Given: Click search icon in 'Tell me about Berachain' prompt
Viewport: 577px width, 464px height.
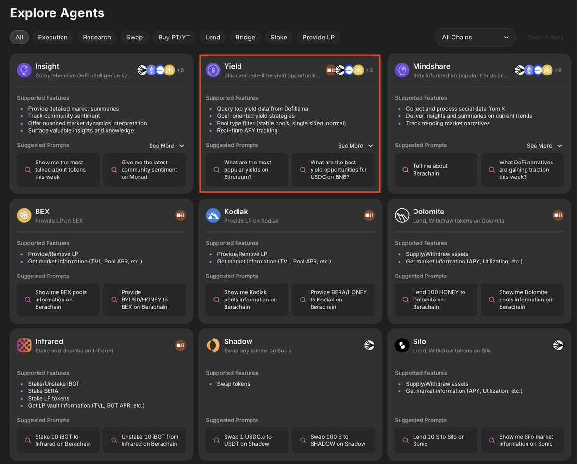Looking at the screenshot, I should 405,170.
